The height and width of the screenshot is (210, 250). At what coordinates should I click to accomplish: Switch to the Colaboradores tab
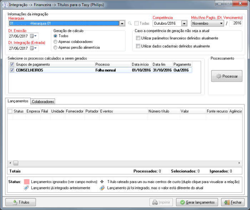point(43,102)
